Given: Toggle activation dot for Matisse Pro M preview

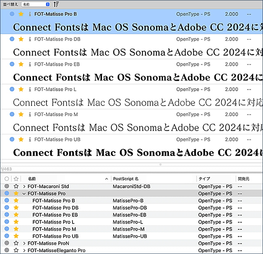Looking at the screenshot, I should 12,114.
